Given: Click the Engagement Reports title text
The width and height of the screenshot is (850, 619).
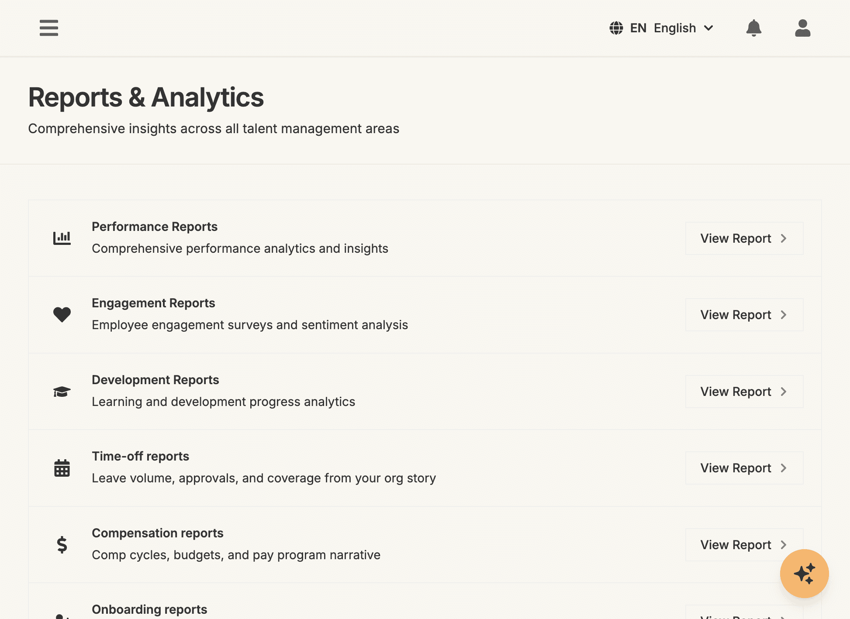Looking at the screenshot, I should [x=153, y=303].
